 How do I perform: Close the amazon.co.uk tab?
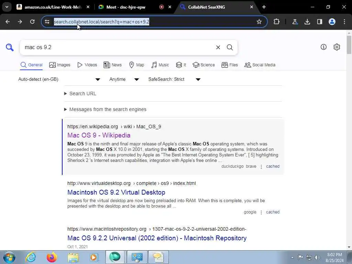coord(88,7)
